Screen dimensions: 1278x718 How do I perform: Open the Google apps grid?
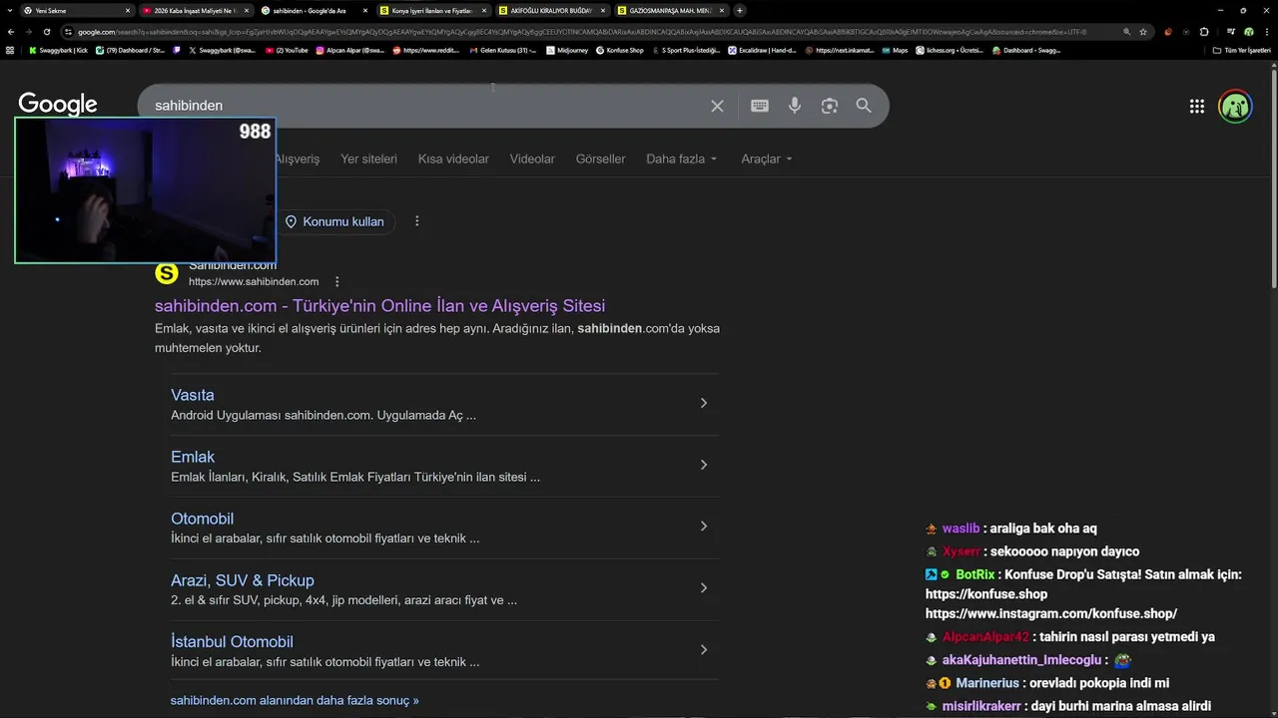[1197, 107]
